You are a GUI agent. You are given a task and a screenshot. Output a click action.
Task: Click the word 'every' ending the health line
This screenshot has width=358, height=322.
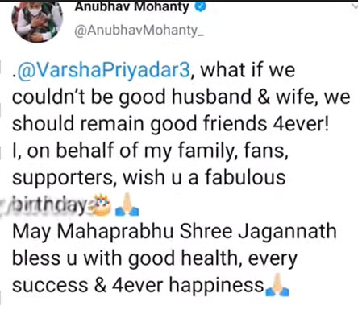coord(273,259)
